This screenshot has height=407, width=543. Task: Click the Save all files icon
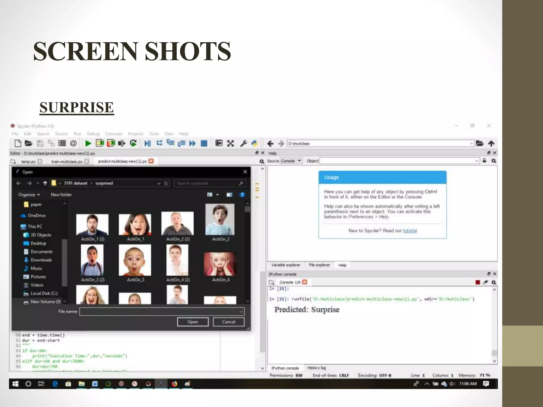(x=51, y=143)
